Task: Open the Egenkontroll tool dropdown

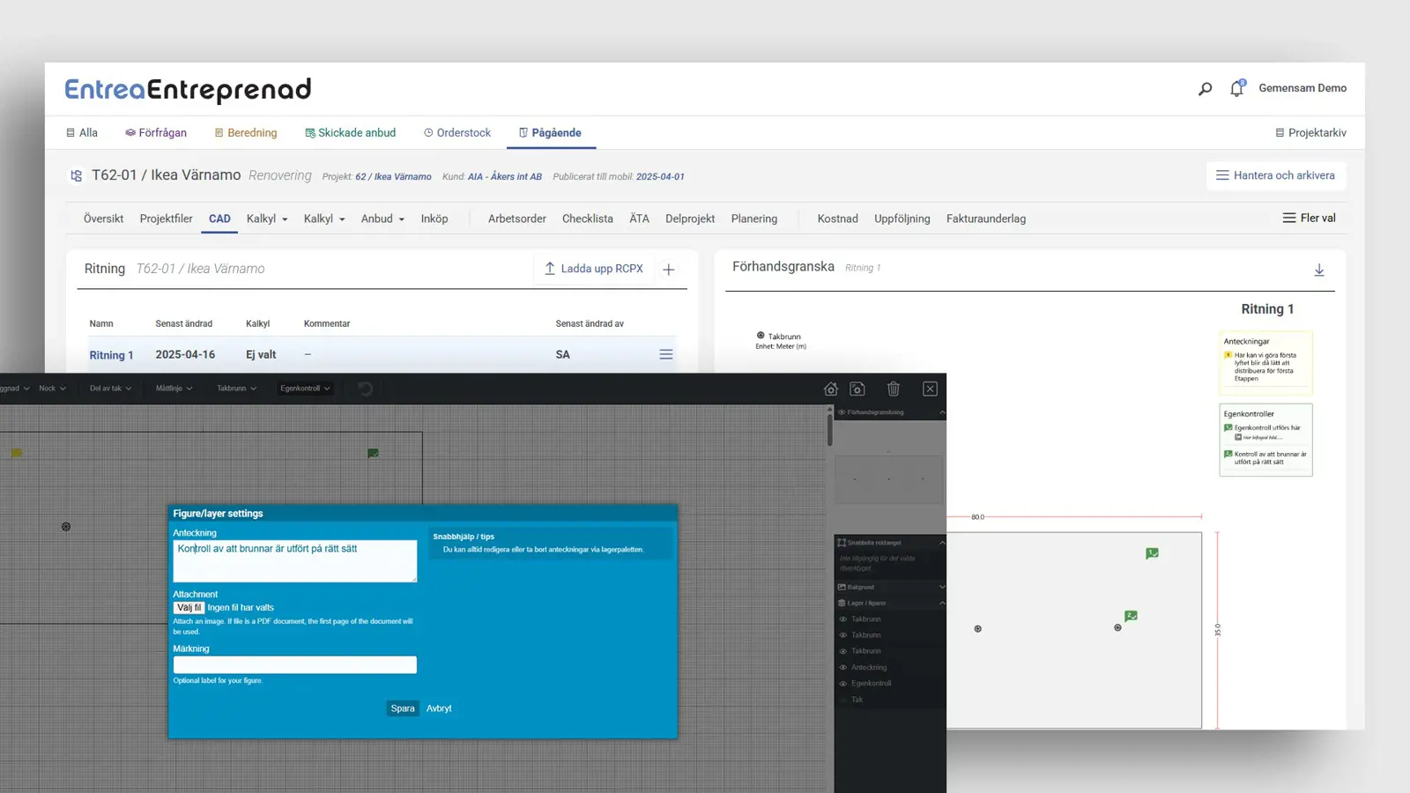Action: pyautogui.click(x=305, y=389)
